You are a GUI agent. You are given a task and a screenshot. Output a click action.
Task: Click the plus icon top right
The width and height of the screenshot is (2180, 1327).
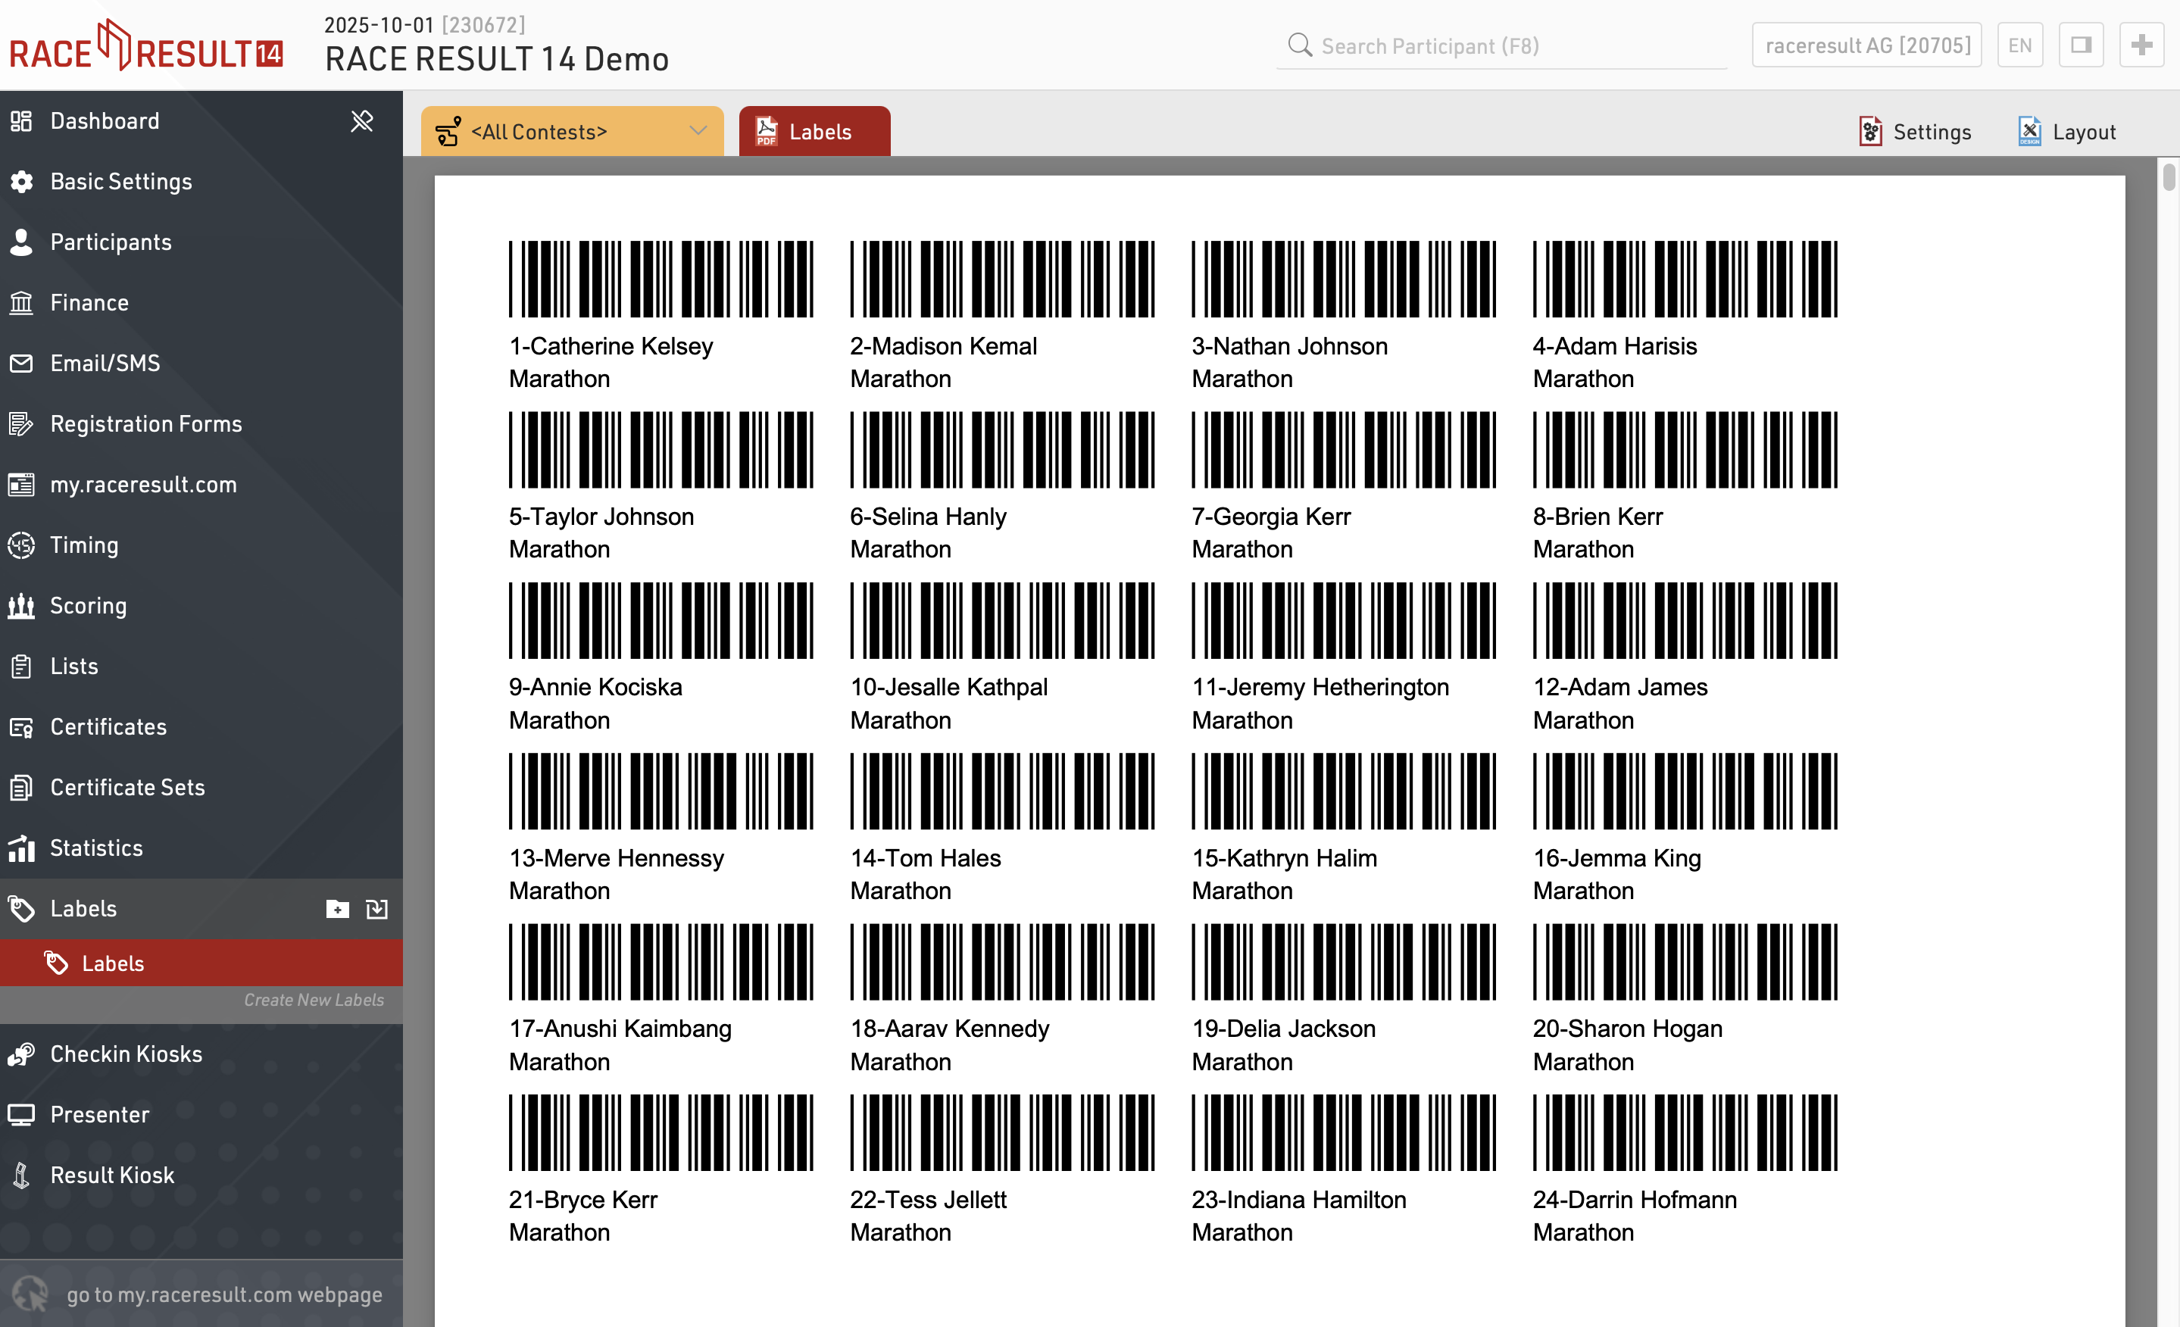tap(2141, 45)
